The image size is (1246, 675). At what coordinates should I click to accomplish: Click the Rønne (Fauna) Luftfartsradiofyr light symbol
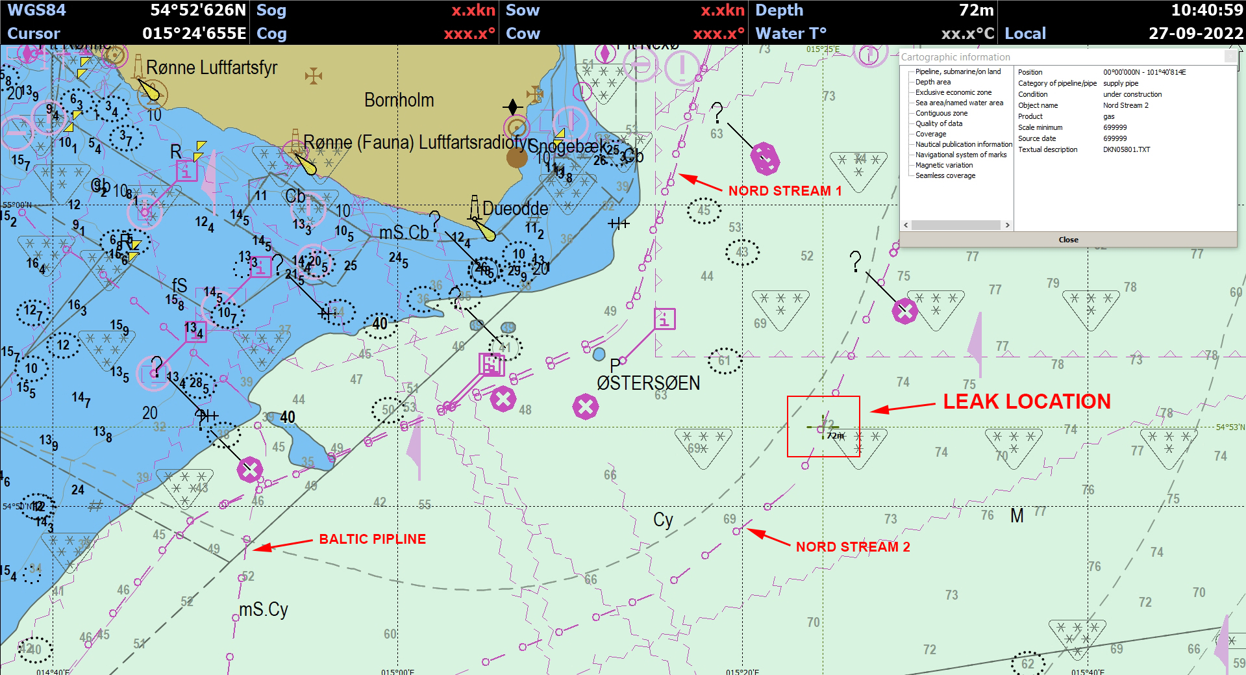coord(295,141)
